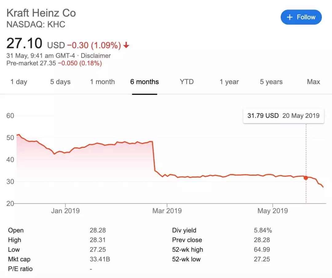Click the plus icon in Follow button
332x278 pixels.
pyautogui.click(x=289, y=17)
